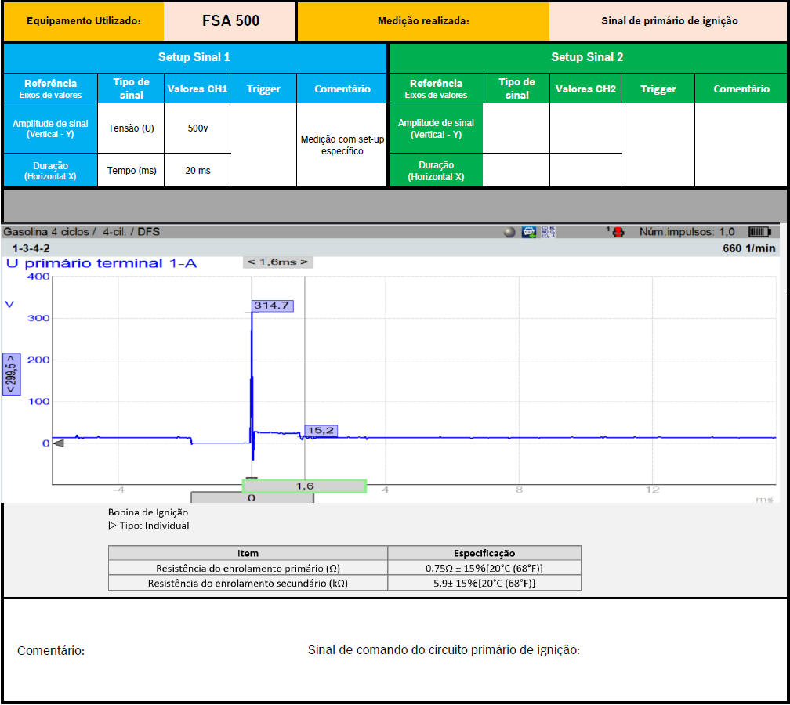
Task: Click the Gasolina 4 ciclos engine info text
Action: pyautogui.click(x=82, y=232)
